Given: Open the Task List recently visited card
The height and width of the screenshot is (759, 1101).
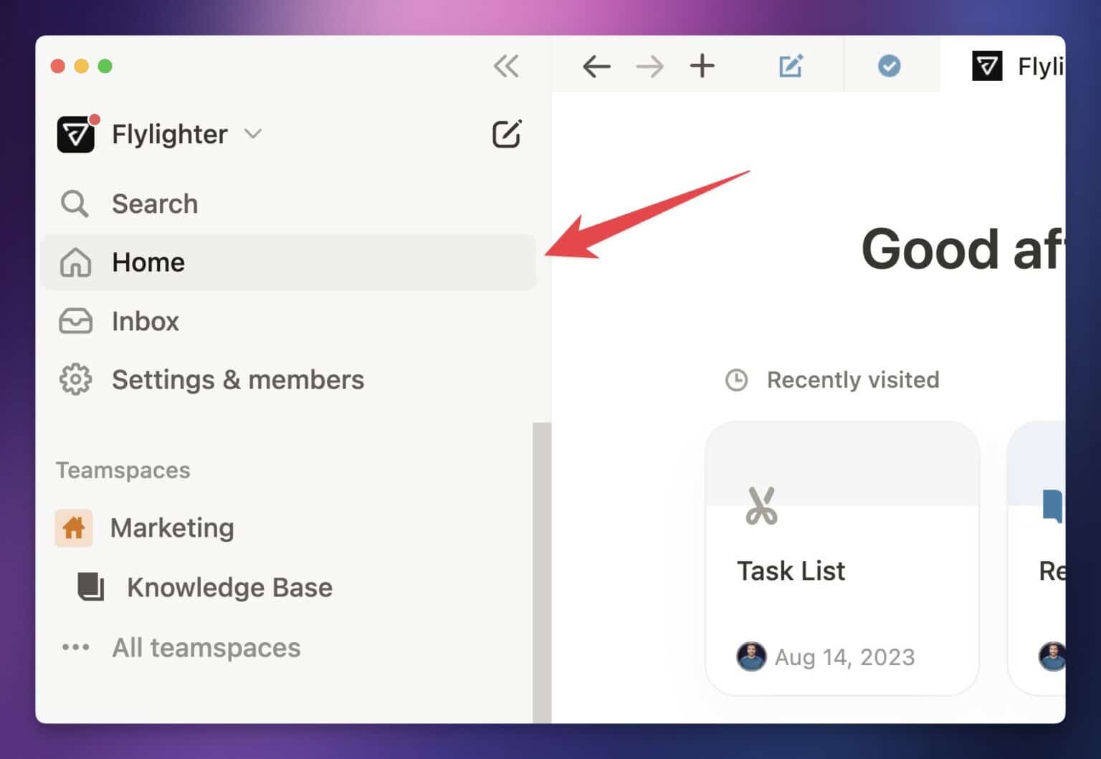Looking at the screenshot, I should (x=842, y=558).
